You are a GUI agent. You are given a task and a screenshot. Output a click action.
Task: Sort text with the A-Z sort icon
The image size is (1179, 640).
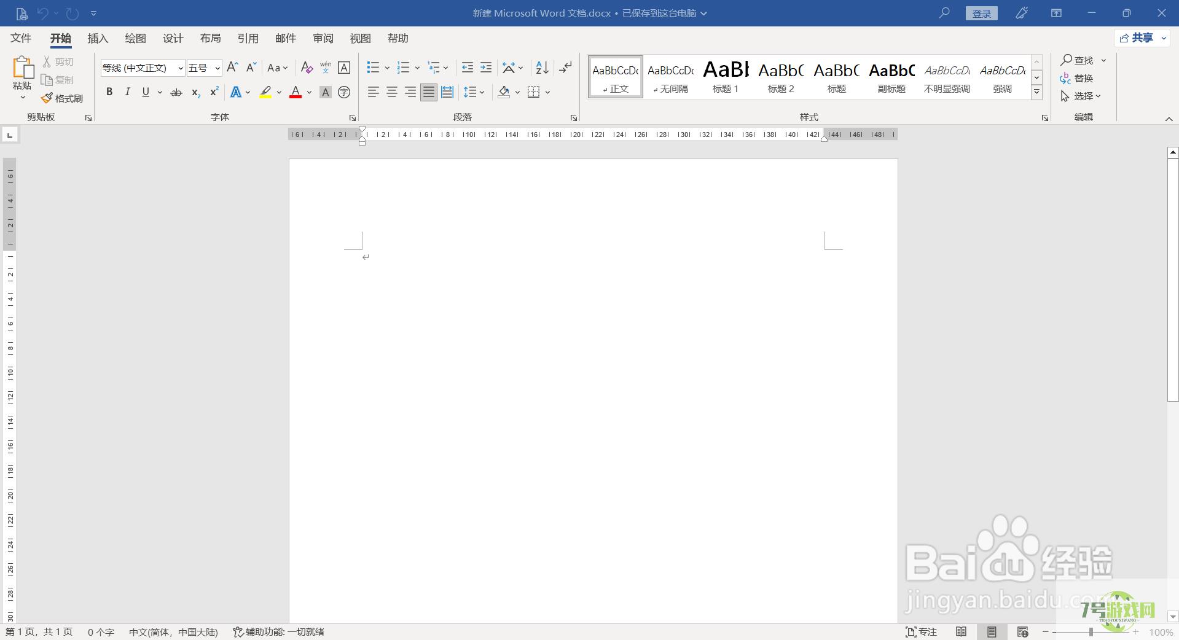[542, 68]
